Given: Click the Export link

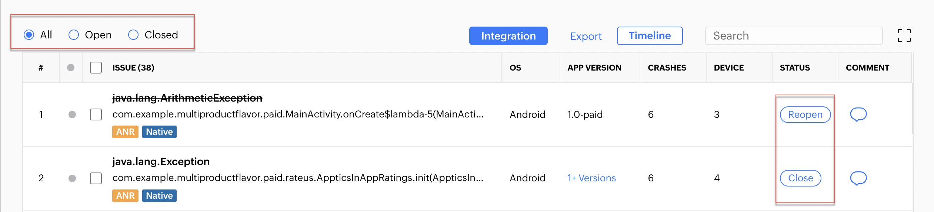Looking at the screenshot, I should [586, 36].
